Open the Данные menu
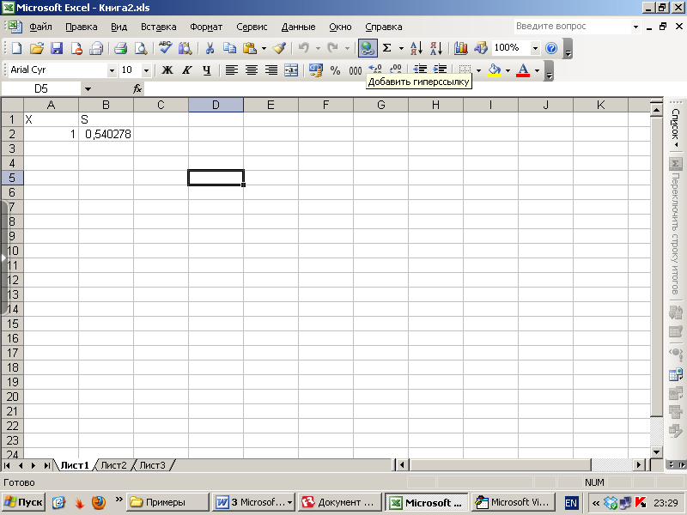Image resolution: width=687 pixels, height=515 pixels. pos(298,27)
